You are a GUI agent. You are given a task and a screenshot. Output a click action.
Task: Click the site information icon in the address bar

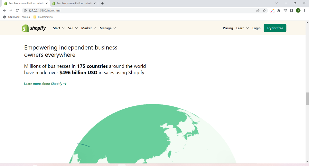(x=25, y=10)
